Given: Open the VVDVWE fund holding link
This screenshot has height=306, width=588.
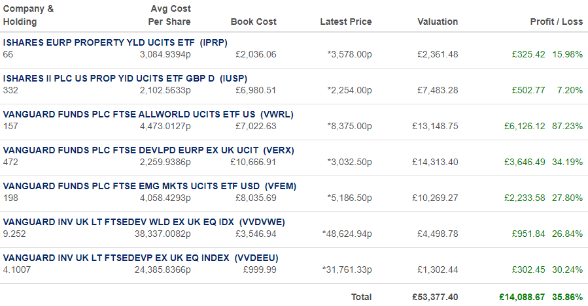Looking at the screenshot, I should 144,222.
